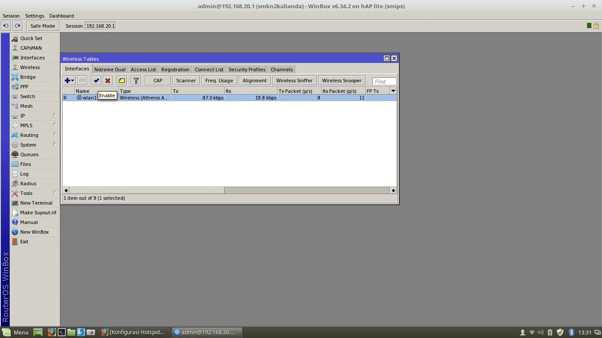This screenshot has height=338, width=602.
Task: Click the yellow comment button
Action: click(x=122, y=81)
